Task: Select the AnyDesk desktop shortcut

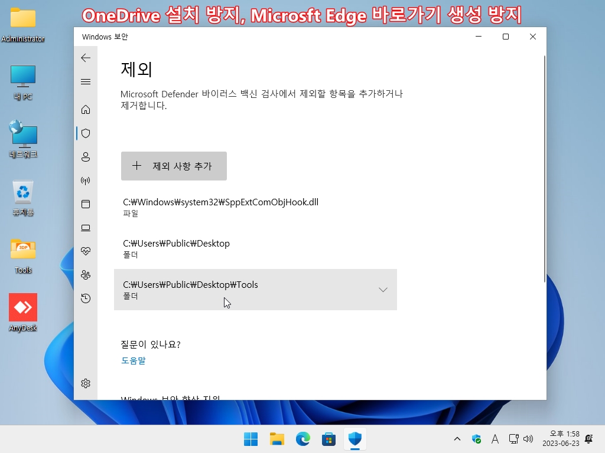Action: click(23, 313)
